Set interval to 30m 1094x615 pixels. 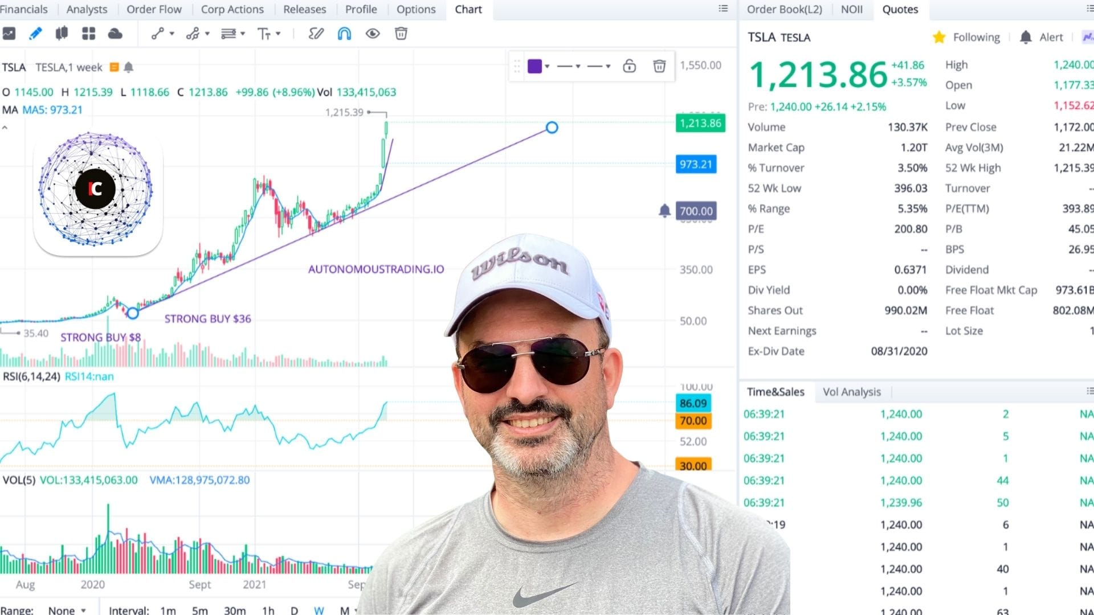235,610
